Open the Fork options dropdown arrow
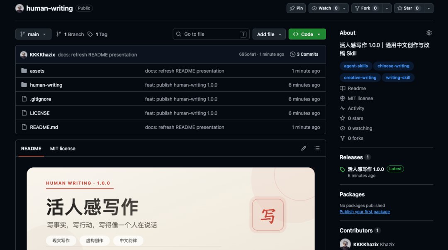Screen dimensions: 448x250 coord(387,8)
